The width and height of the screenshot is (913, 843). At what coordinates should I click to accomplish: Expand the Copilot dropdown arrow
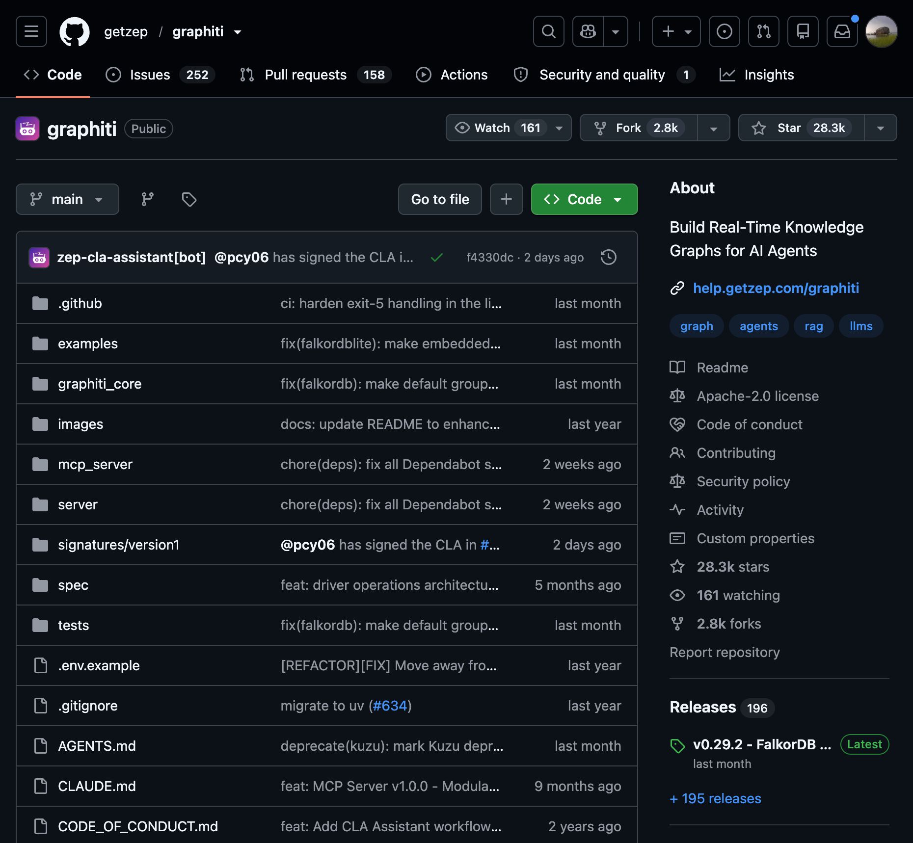click(x=616, y=31)
